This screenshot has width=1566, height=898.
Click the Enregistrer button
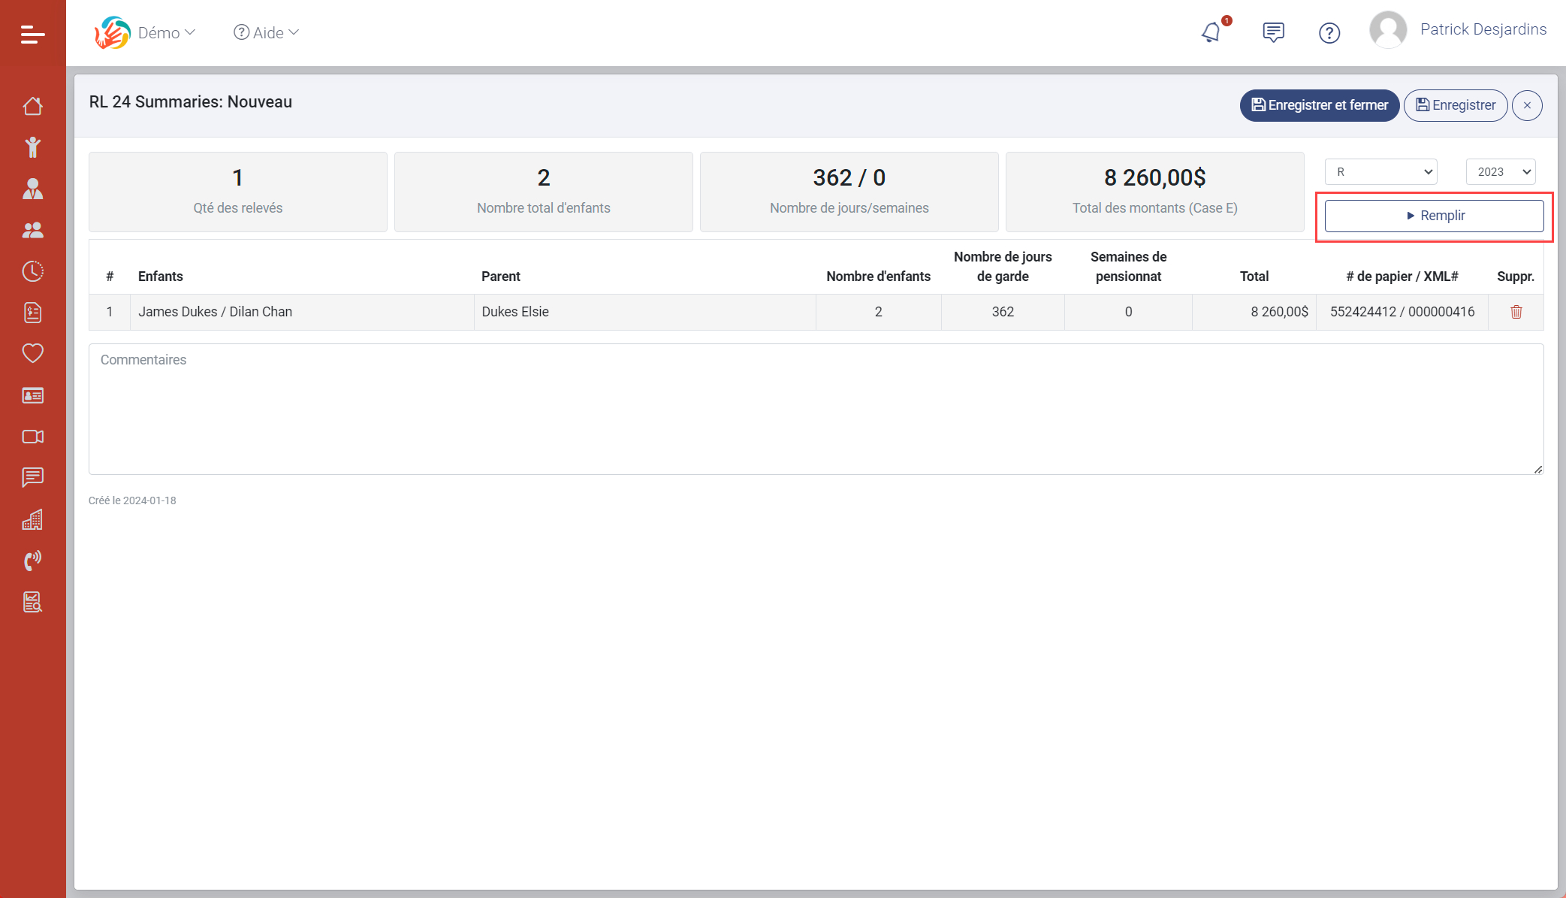1455,105
